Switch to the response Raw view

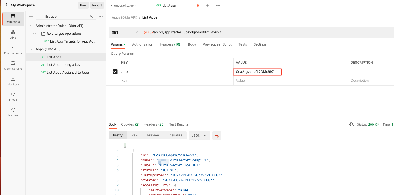click(135, 135)
